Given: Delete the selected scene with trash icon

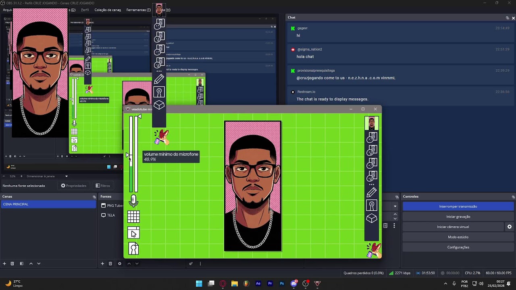Looking at the screenshot, I should [12, 263].
